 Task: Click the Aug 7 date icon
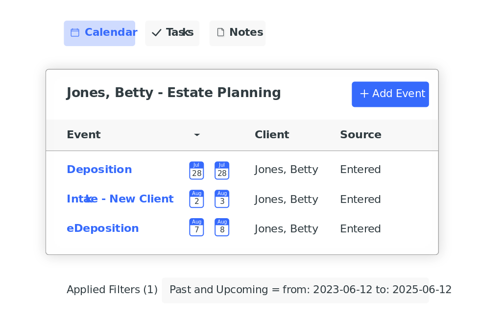coord(196,227)
